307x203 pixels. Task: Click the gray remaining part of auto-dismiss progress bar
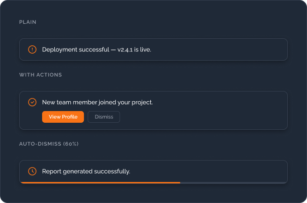click(234, 183)
